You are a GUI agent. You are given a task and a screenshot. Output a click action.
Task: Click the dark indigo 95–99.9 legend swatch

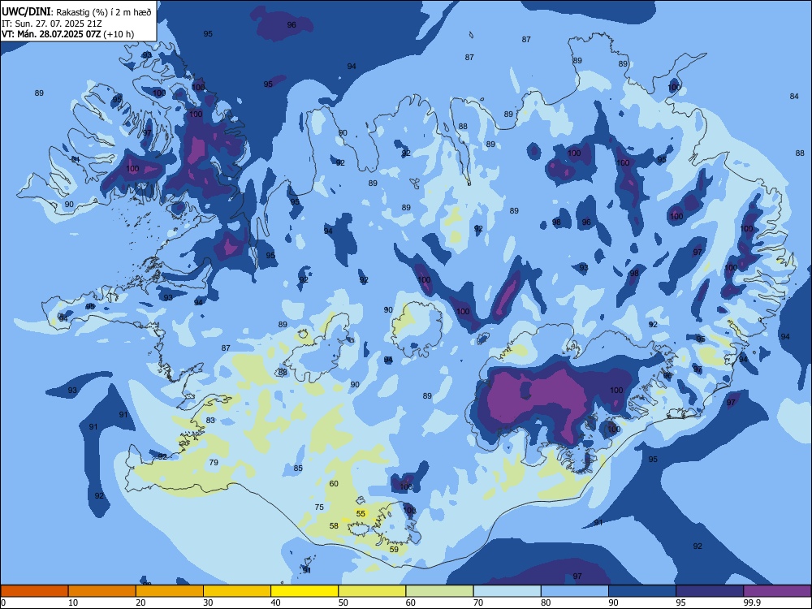[x=710, y=591]
